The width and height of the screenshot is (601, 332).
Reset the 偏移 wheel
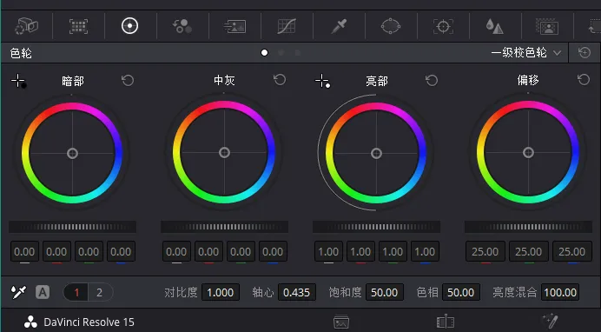click(584, 80)
